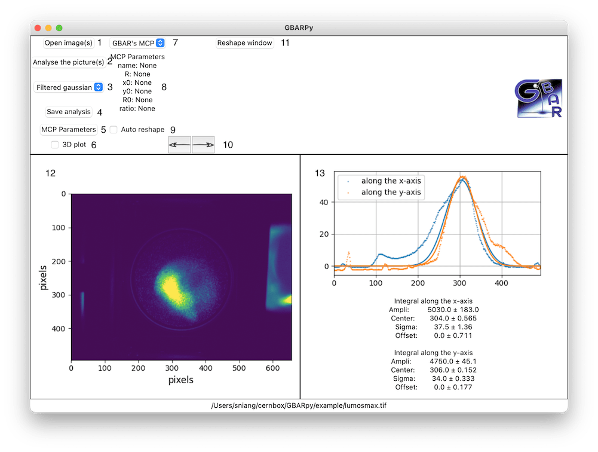Open the GBAR's MCP dropdown
Viewport: 598px width, 452px height.
137,43
